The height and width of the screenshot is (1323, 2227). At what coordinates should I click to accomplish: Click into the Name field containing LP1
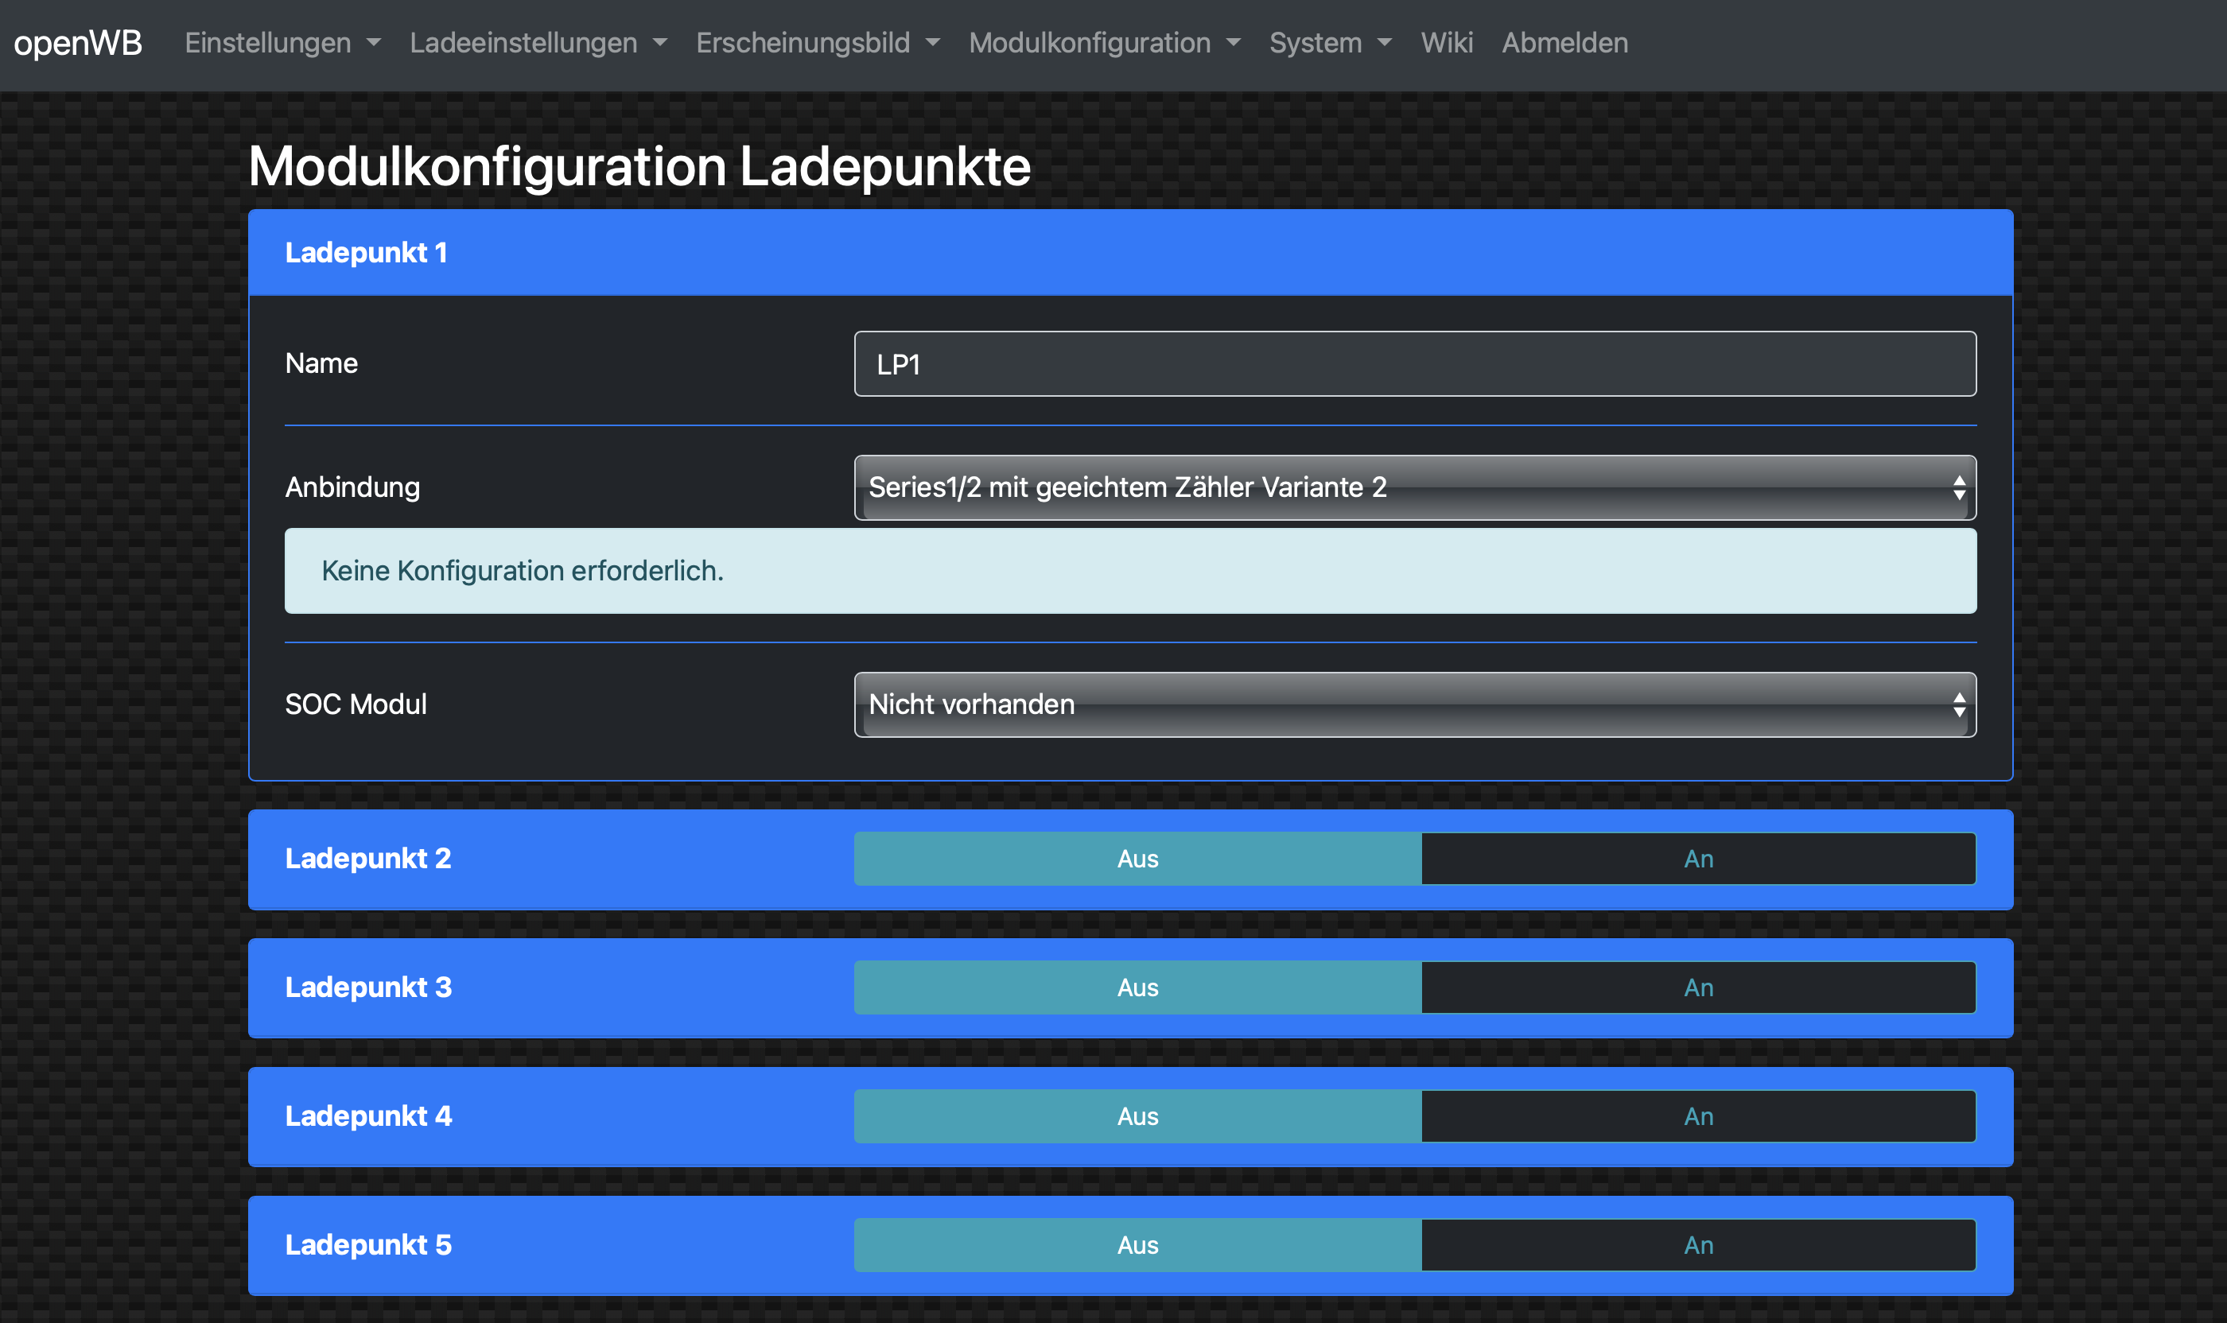tap(1413, 363)
